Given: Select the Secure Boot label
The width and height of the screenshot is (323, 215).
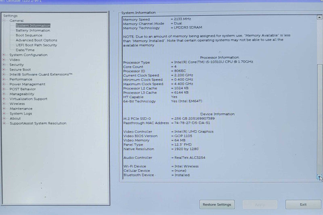Looking at the screenshot, I should pyautogui.click(x=20, y=69).
